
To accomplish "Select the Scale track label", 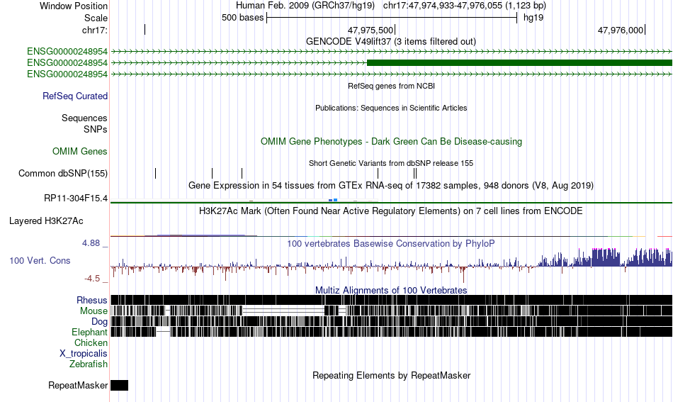I will coord(96,18).
